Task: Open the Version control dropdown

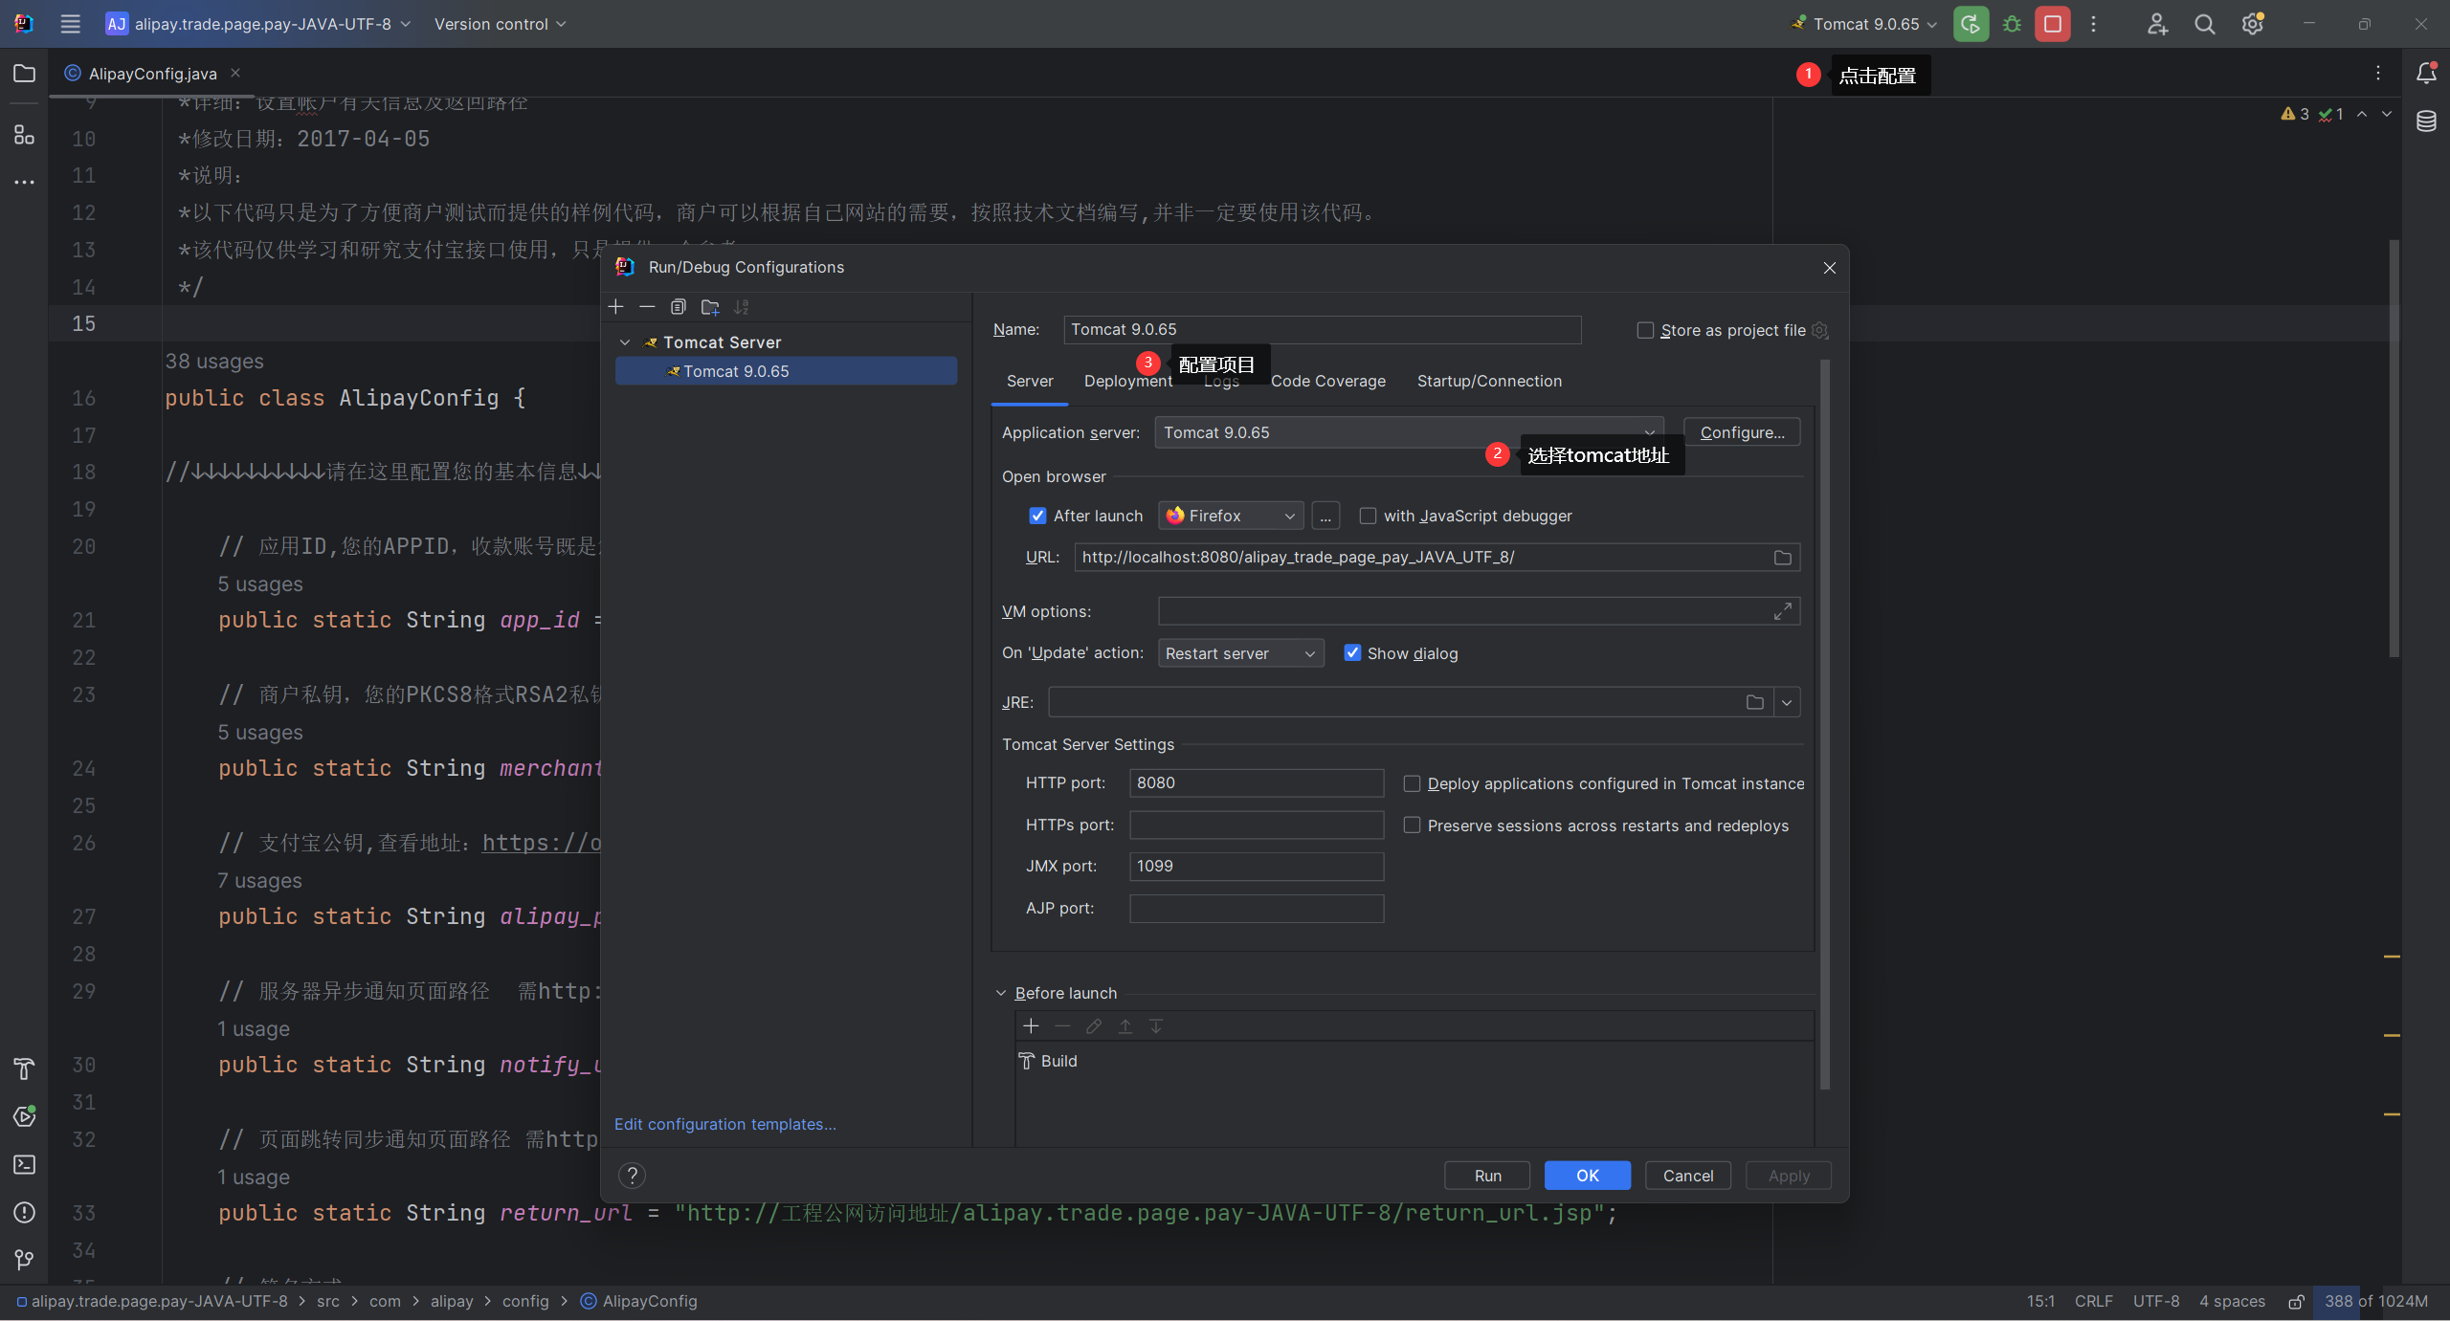Action: point(500,24)
